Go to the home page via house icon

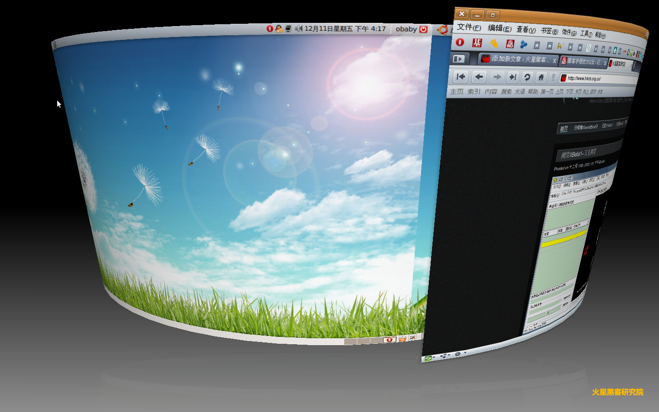tap(541, 77)
